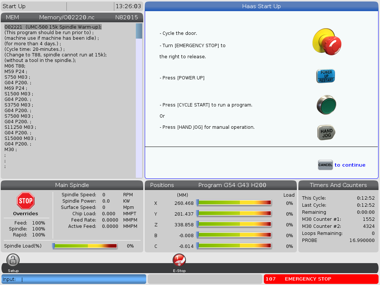Click the Spindle override 100% value
This screenshot has width=380, height=285.
coord(39,229)
